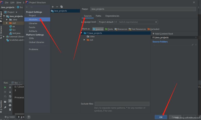Click the up stack trace arrow
The image size is (201, 120).
pyautogui.click(x=10, y=87)
